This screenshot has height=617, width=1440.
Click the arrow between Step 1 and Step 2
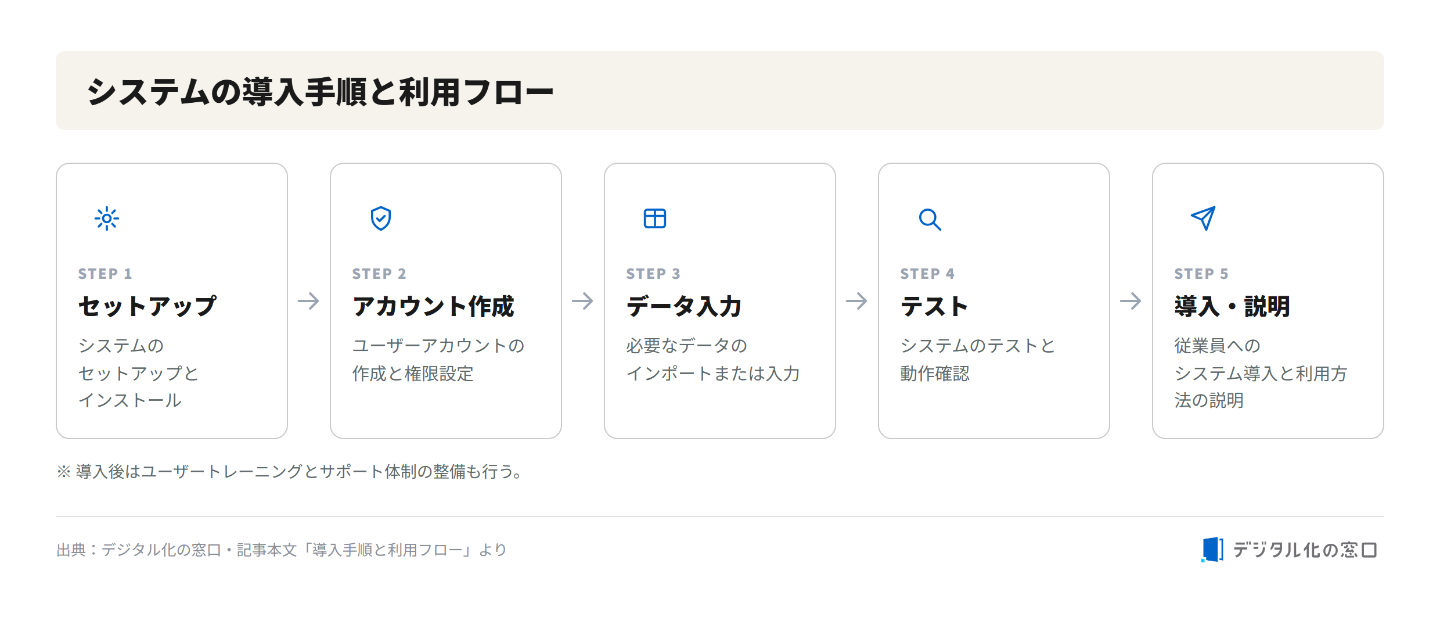308,301
